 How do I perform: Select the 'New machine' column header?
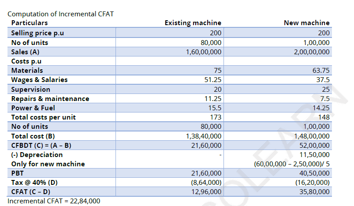[306, 23]
